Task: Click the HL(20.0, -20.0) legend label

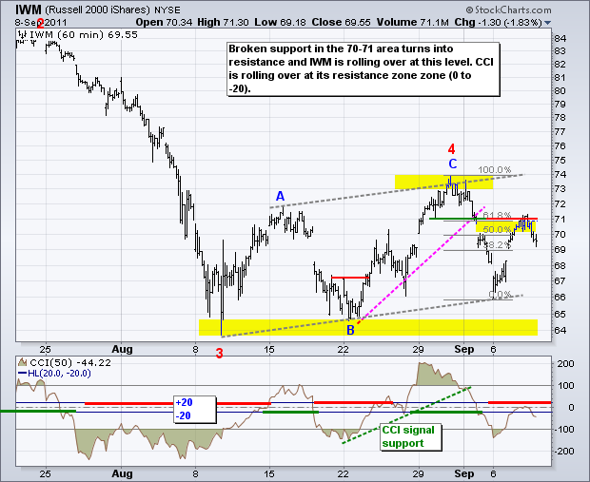Action: (x=59, y=374)
